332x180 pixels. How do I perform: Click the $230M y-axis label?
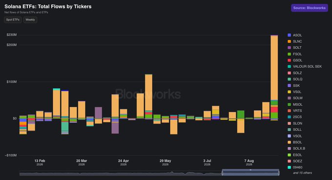point(11,35)
